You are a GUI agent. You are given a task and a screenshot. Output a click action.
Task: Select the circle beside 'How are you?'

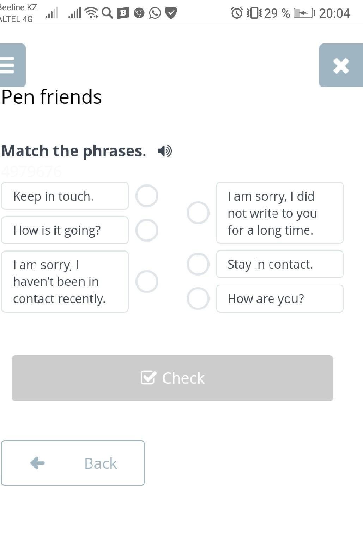click(198, 298)
